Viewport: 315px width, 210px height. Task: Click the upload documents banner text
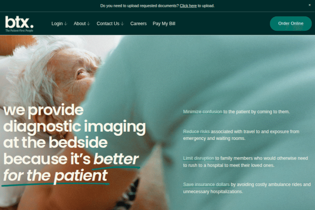pyautogui.click(x=157, y=6)
